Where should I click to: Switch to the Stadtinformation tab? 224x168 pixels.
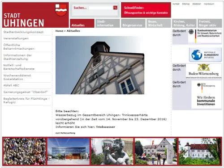click(108, 23)
